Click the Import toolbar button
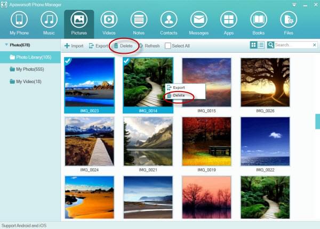The height and width of the screenshot is (229, 320). point(74,46)
